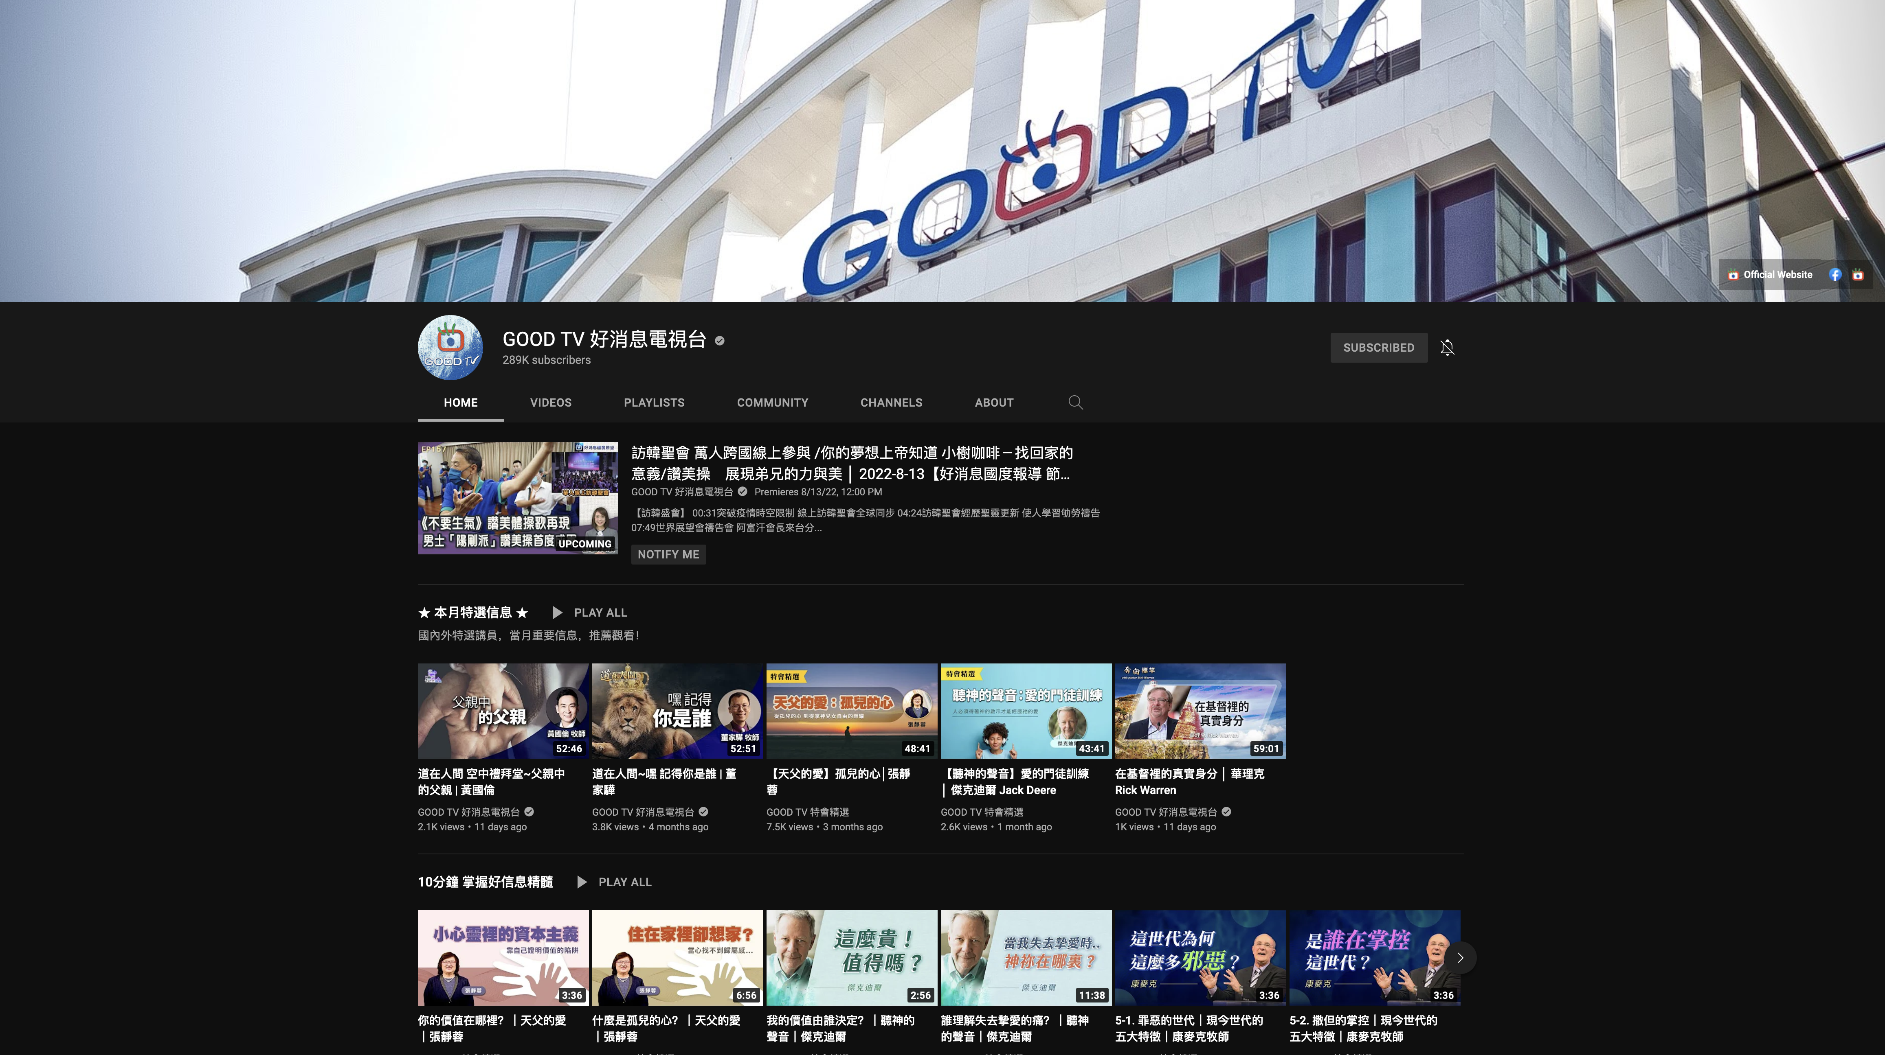Open channel search magnifier icon

(1075, 402)
